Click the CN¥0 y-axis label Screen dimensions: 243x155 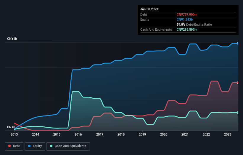pos(11,127)
